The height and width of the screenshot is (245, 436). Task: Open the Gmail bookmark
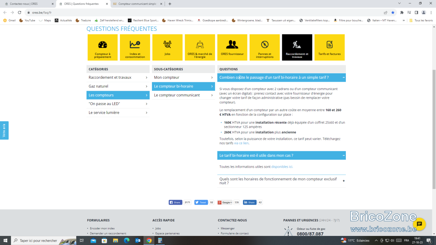pos(9,20)
